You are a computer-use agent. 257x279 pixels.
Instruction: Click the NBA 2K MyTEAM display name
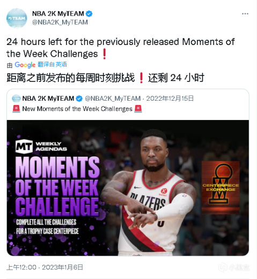tap(58, 13)
